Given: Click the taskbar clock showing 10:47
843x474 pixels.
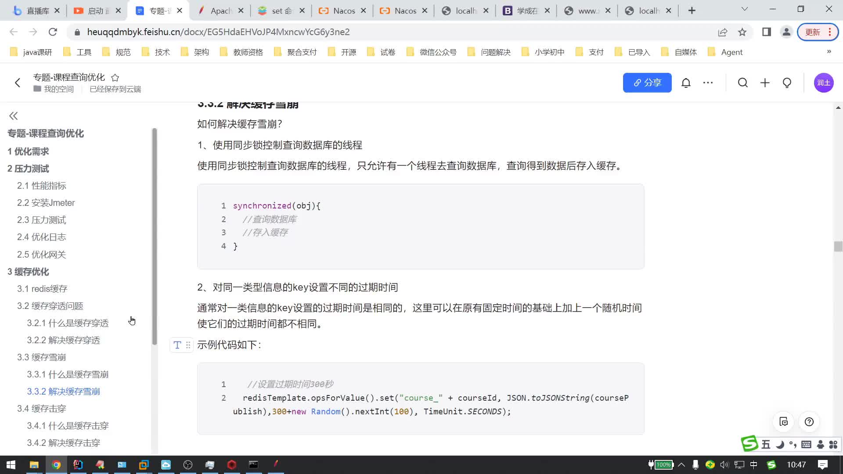Looking at the screenshot, I should click(796, 465).
